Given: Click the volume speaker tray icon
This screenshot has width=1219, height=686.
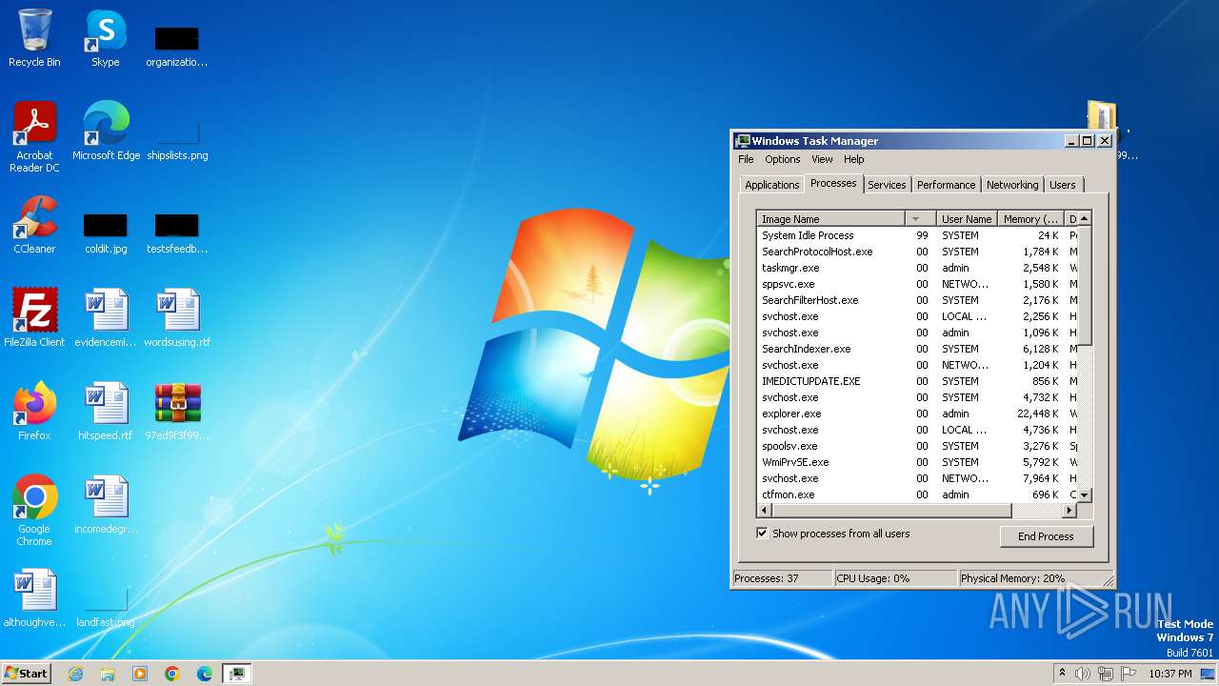Looking at the screenshot, I should coord(1083,674).
